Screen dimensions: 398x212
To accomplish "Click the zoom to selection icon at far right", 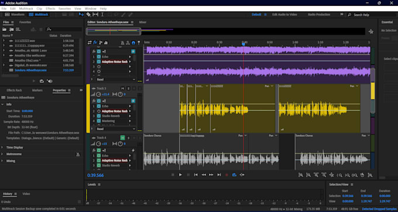I will 370,175.
